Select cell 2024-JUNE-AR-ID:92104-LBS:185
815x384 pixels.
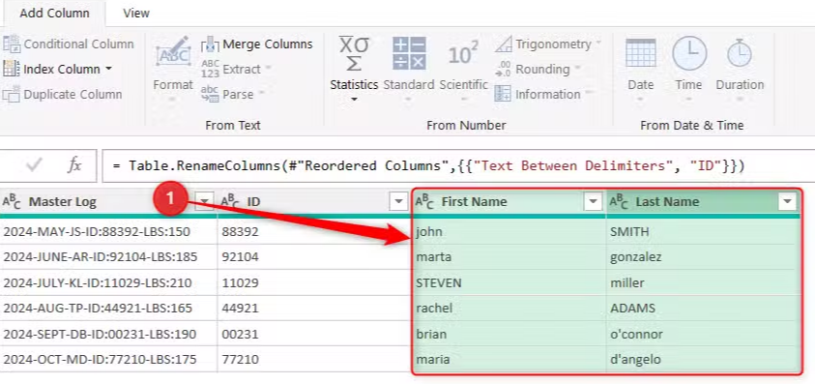click(108, 257)
